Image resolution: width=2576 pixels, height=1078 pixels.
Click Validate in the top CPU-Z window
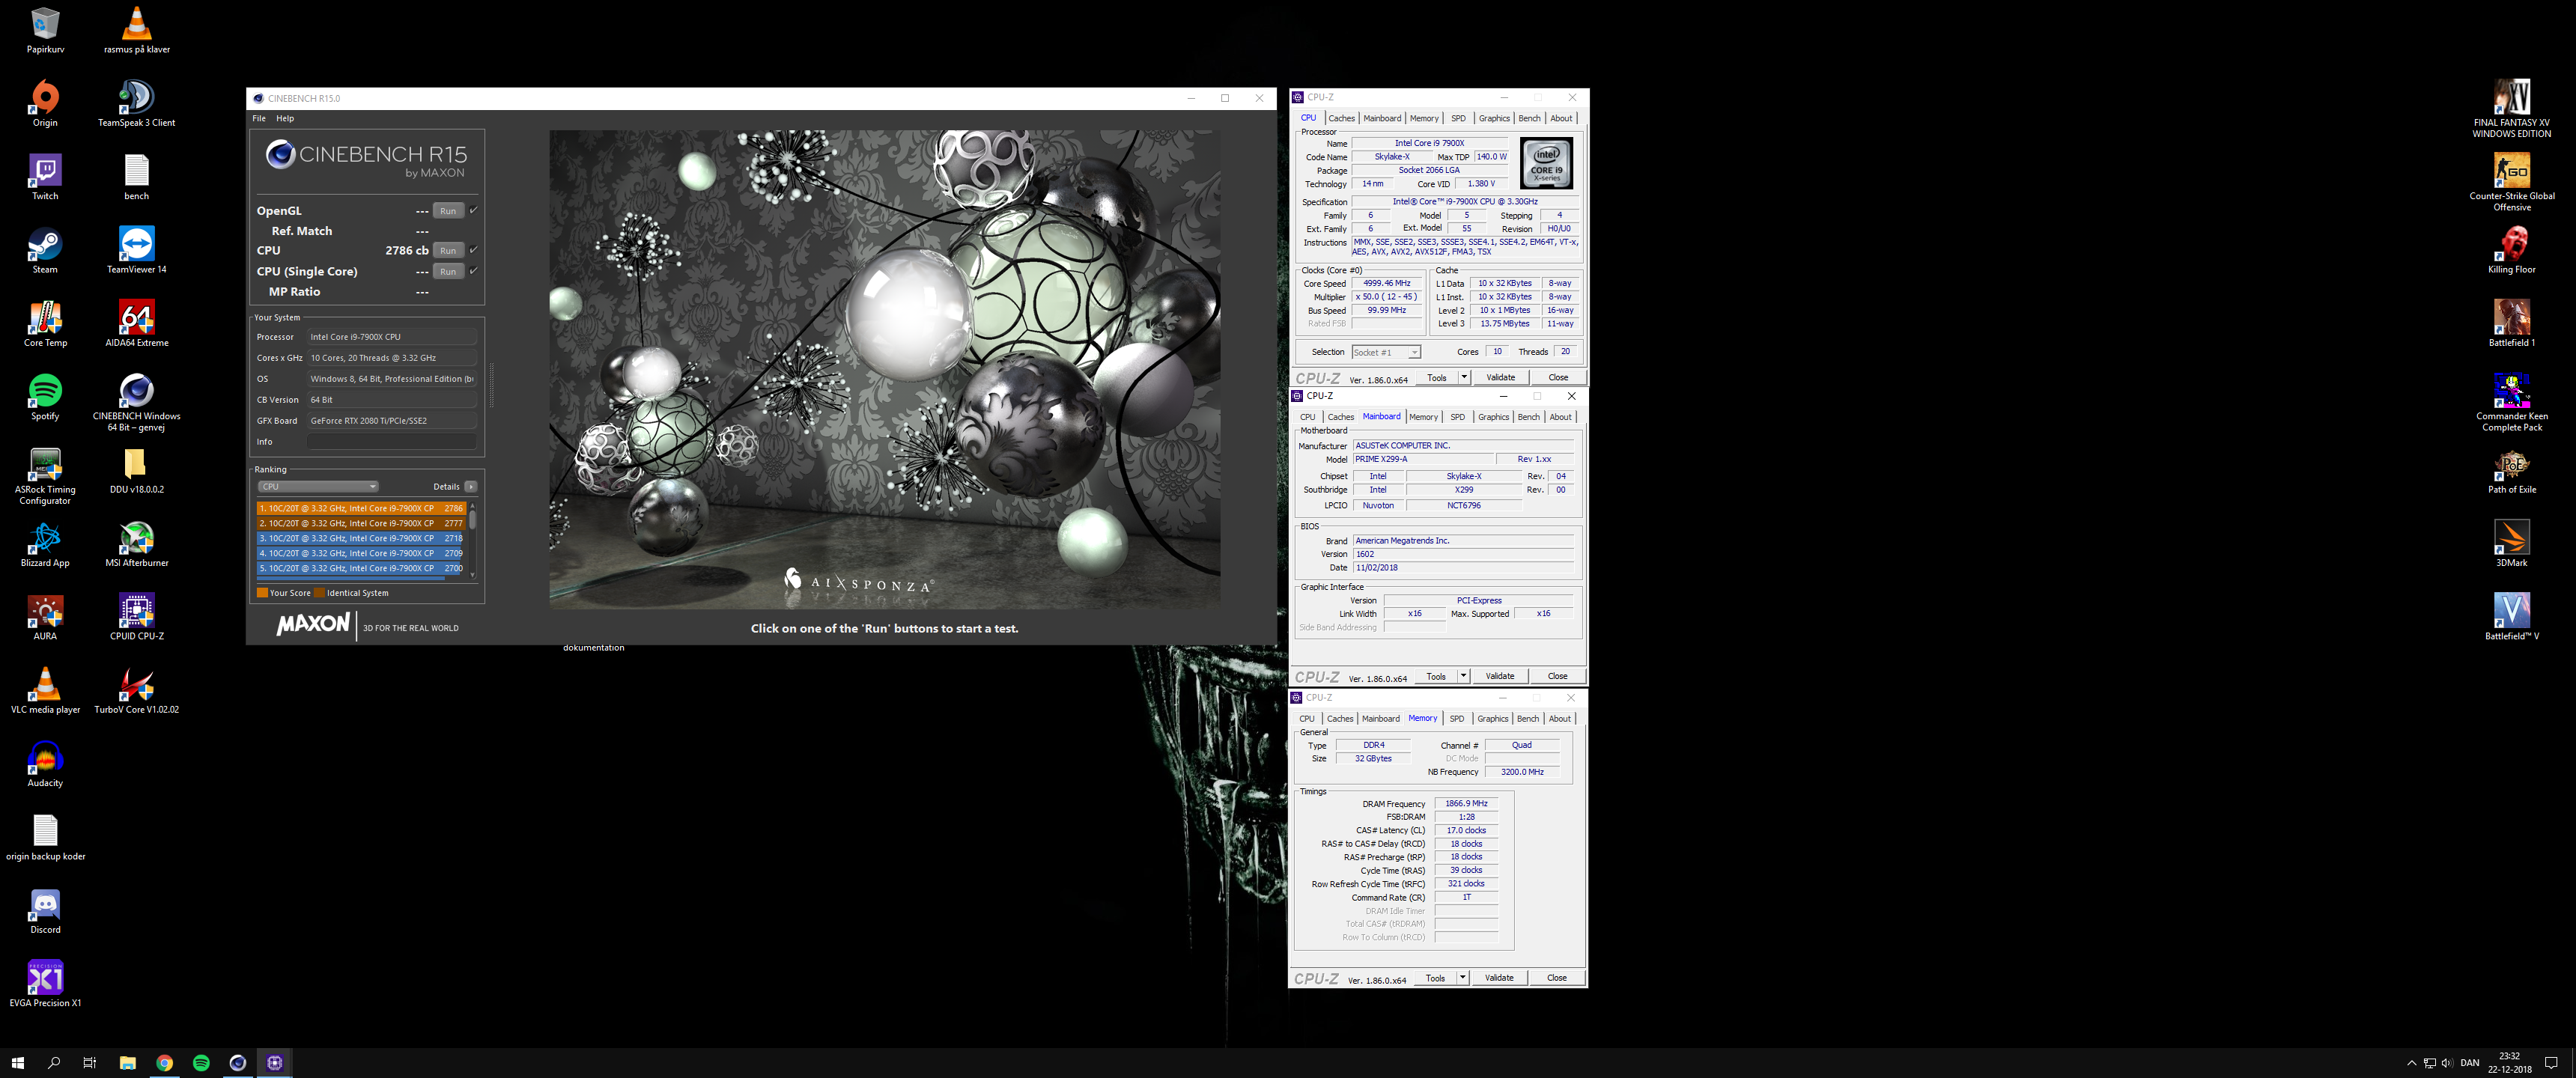pyautogui.click(x=1500, y=377)
